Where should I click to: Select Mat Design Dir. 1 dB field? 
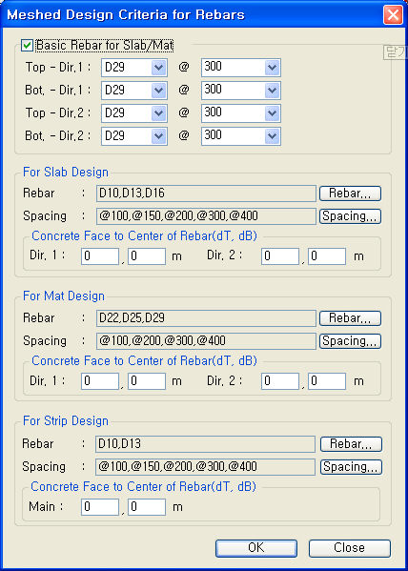pyautogui.click(x=147, y=381)
